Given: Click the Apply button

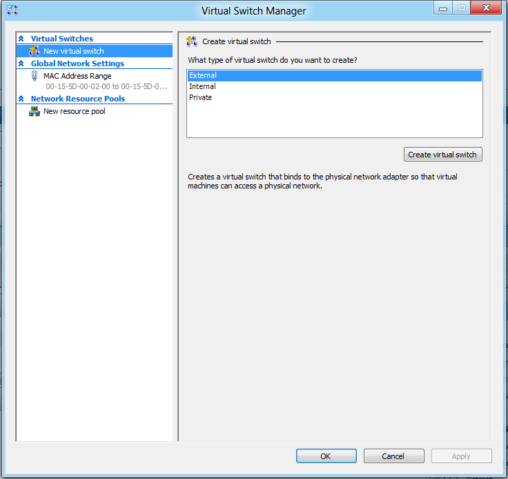Looking at the screenshot, I should pyautogui.click(x=461, y=456).
